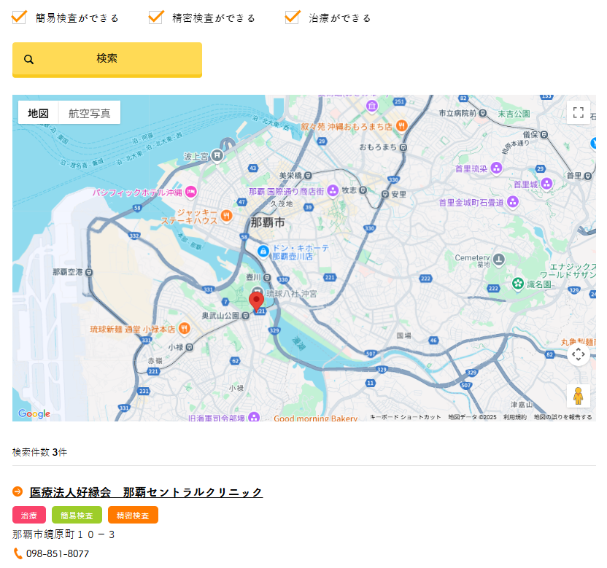Click the Good morning Bakery label
This screenshot has width=607, height=568.
pyautogui.click(x=315, y=419)
